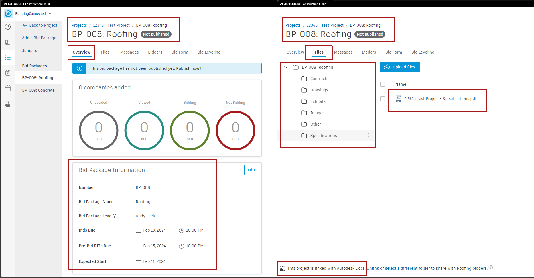The image size is (534, 278).
Task: Click the Bid Package Lead help icon
Action: click(115, 216)
